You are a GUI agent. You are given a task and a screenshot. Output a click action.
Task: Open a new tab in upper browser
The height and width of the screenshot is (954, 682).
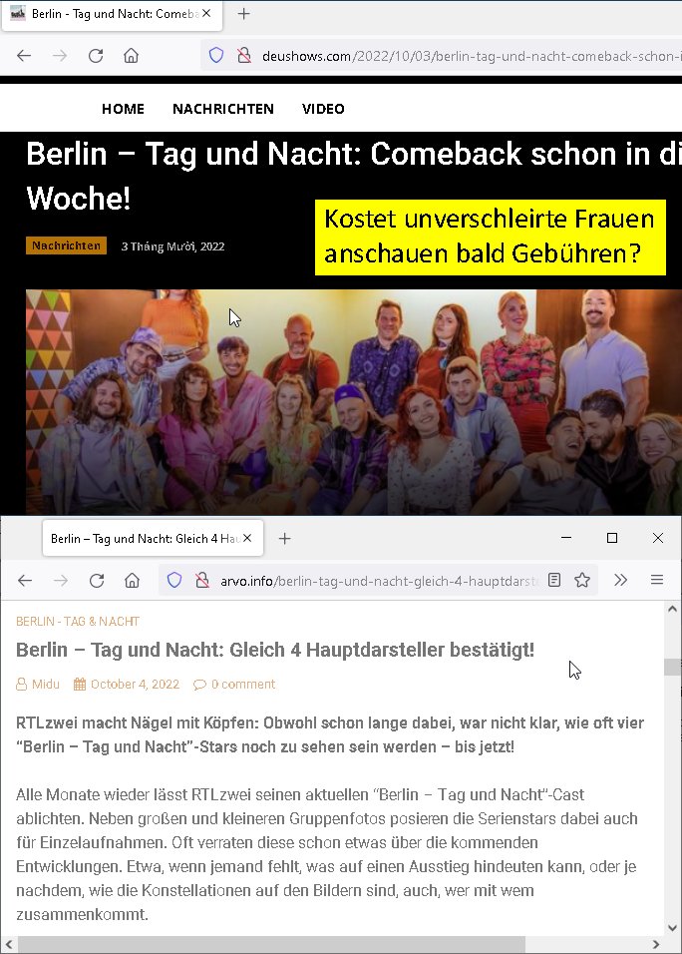coord(243,13)
